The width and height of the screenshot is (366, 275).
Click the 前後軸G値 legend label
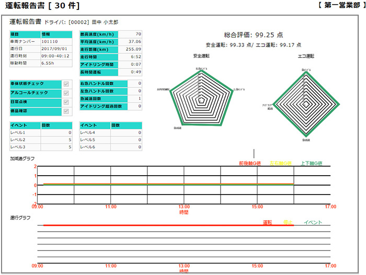(x=250, y=164)
